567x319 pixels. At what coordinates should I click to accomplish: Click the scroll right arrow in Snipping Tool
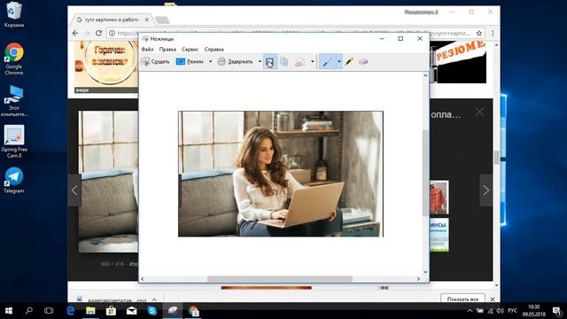(x=418, y=279)
